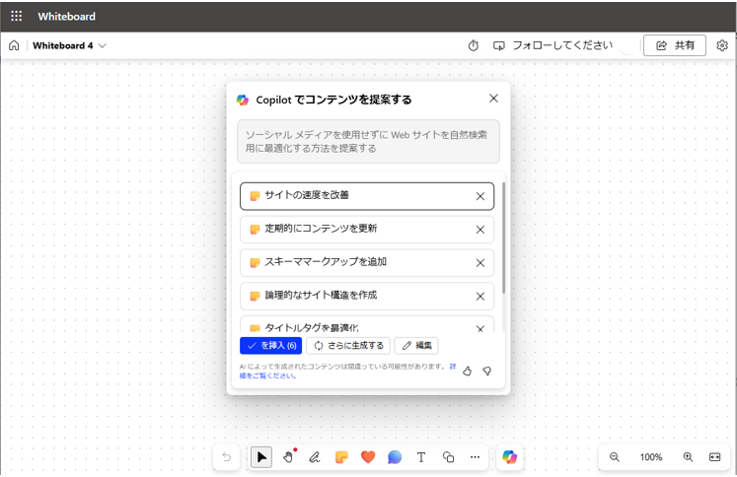Click the suggestion list scrollbar
Screen dimensions: 737x477
(x=504, y=238)
